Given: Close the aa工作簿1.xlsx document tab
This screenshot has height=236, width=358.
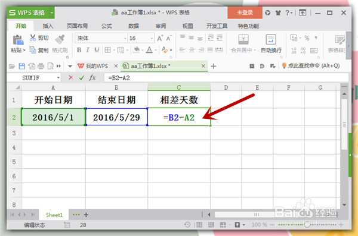Looking at the screenshot, I should [x=203, y=66].
